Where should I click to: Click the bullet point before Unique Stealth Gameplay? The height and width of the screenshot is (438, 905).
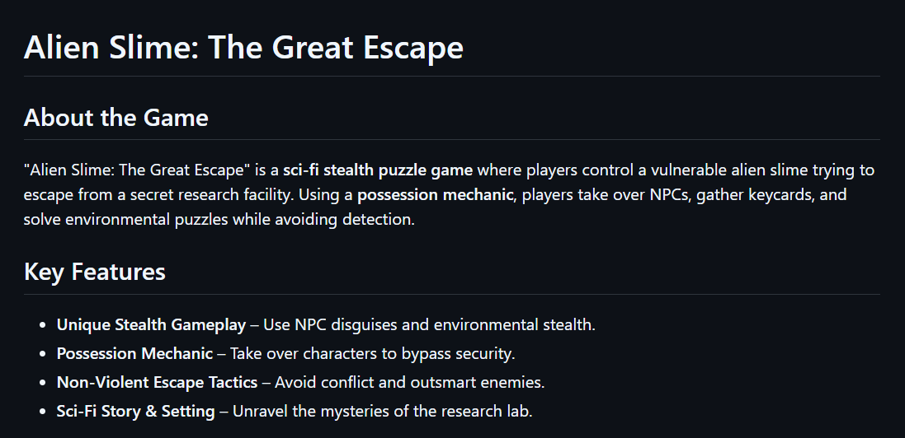tap(41, 325)
